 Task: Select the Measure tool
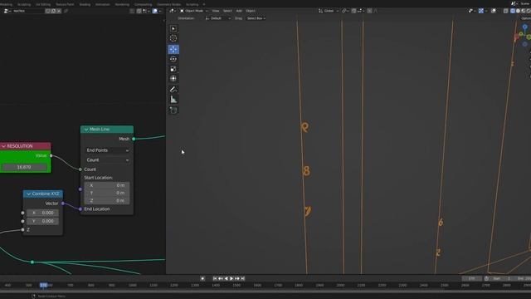pos(173,100)
